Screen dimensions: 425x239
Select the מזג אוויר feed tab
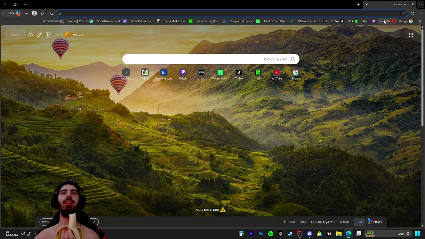click(x=289, y=222)
